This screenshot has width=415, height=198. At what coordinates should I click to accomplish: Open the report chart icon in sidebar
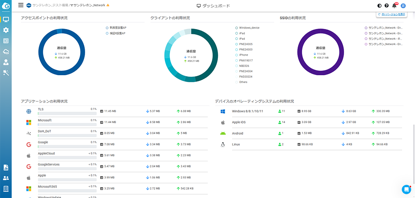click(x=6, y=167)
